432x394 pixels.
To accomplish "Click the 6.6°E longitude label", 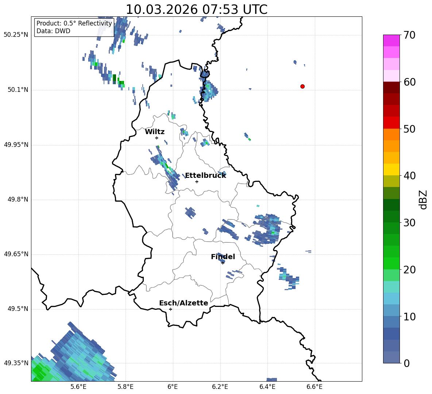I will pyautogui.click(x=315, y=387).
